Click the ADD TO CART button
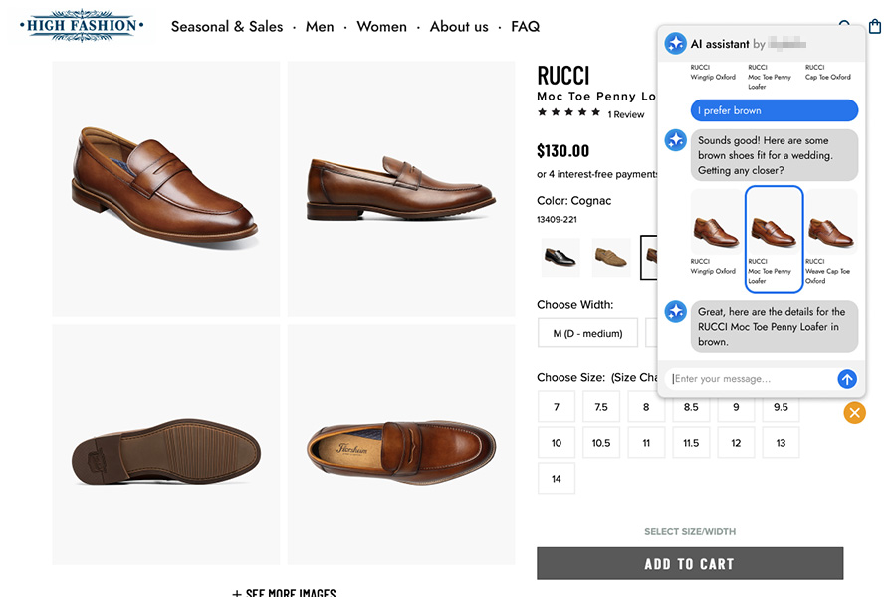Screen dimensions: 896x597 pyautogui.click(x=690, y=563)
